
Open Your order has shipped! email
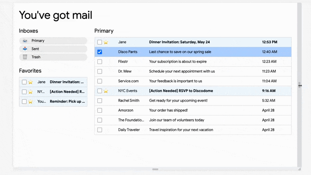pos(168,110)
